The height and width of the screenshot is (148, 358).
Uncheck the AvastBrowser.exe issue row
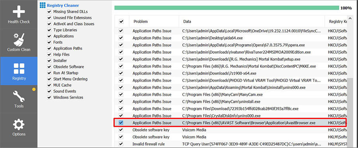tap(121, 123)
